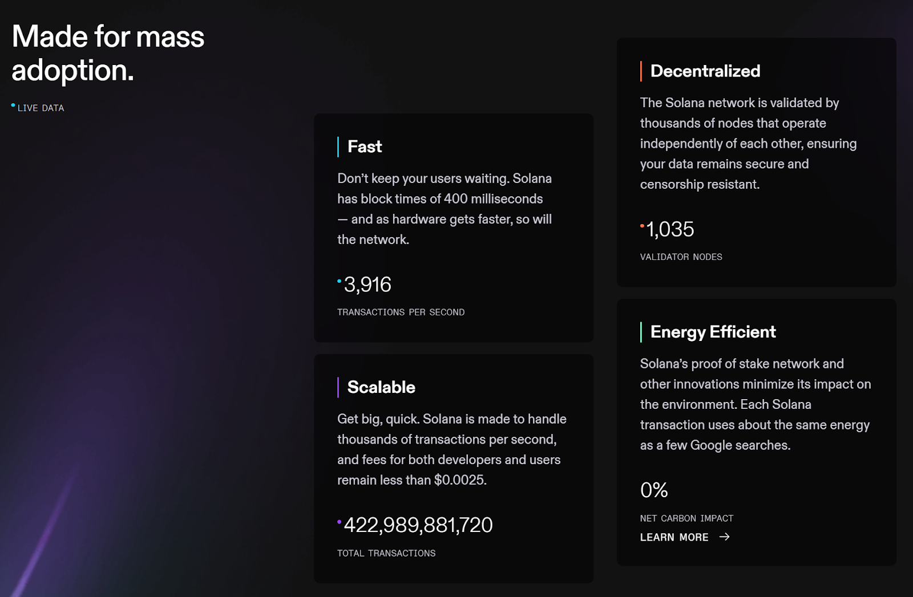Click the orange dot beside 1,035
Image resolution: width=913 pixels, height=597 pixels.
click(x=642, y=226)
